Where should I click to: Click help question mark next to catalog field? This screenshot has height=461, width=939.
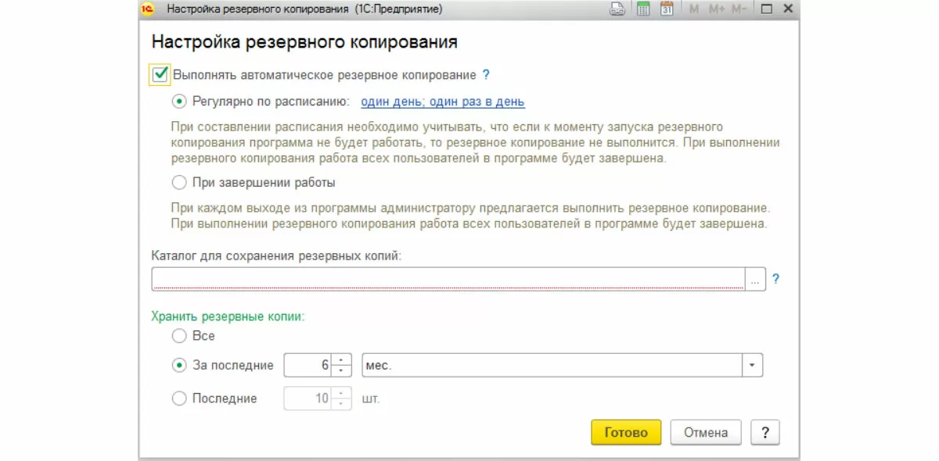tap(775, 278)
